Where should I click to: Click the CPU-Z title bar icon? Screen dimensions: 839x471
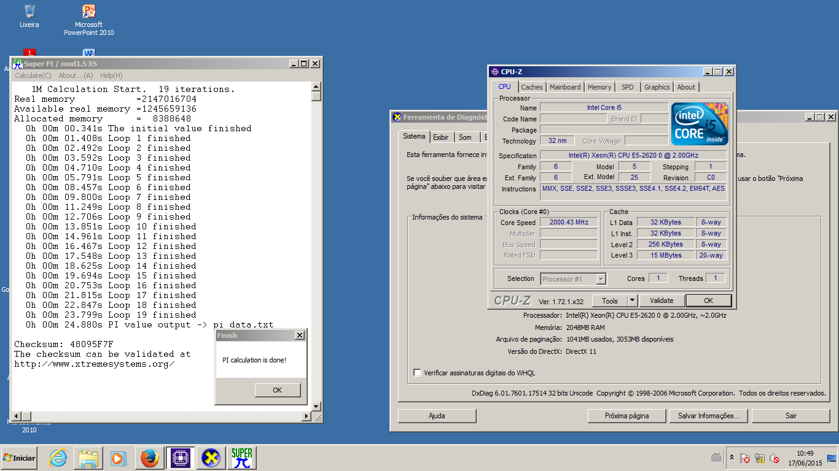(495, 72)
